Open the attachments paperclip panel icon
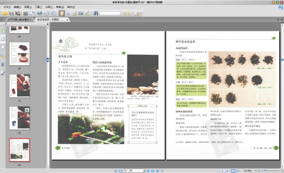This screenshot has height=173, width=284. click(x=3, y=64)
